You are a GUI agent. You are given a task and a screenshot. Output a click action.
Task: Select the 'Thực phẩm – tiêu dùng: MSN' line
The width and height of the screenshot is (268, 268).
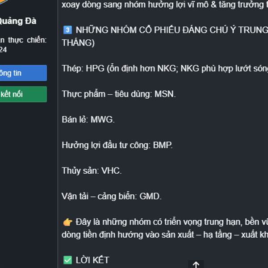pyautogui.click(x=119, y=94)
